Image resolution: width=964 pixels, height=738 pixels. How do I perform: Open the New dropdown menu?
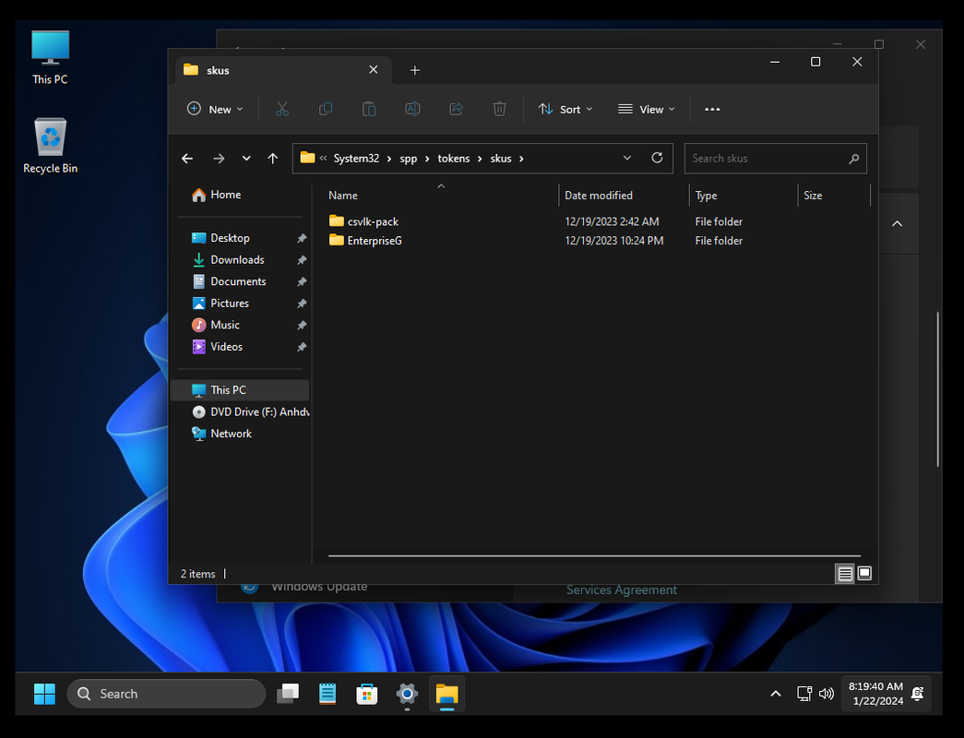click(x=215, y=109)
